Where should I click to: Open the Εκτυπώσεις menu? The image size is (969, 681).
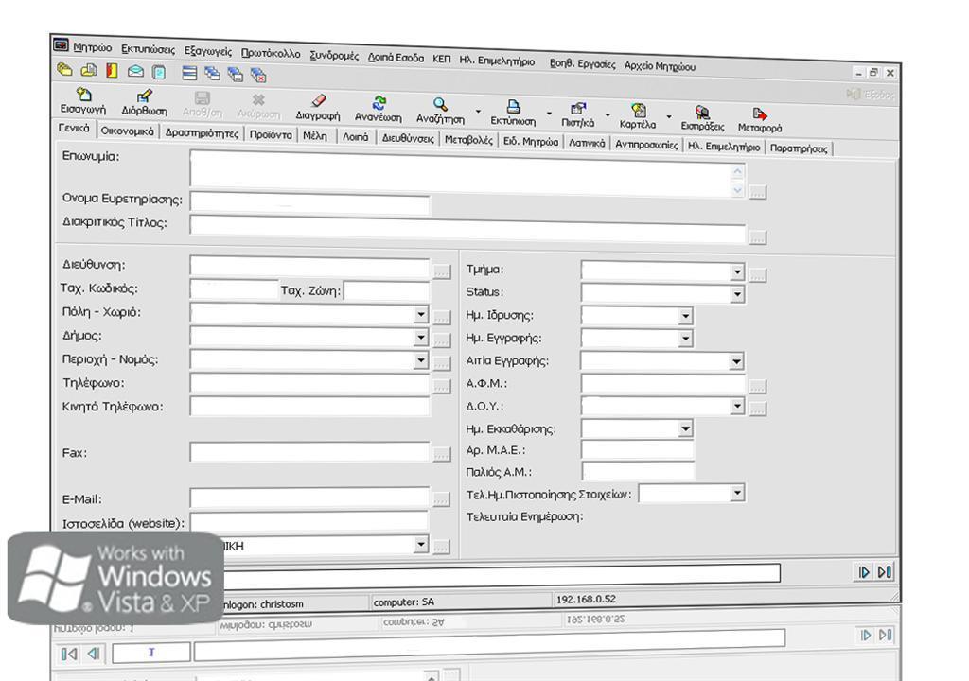tap(148, 49)
